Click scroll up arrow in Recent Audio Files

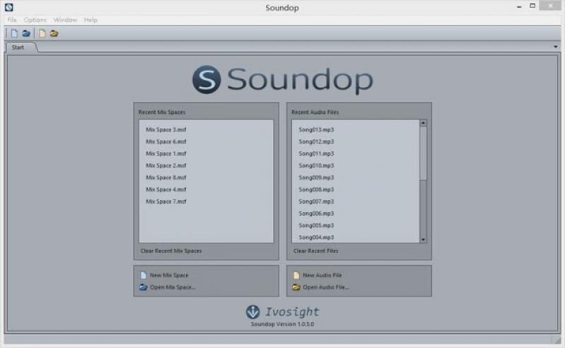pyautogui.click(x=423, y=123)
